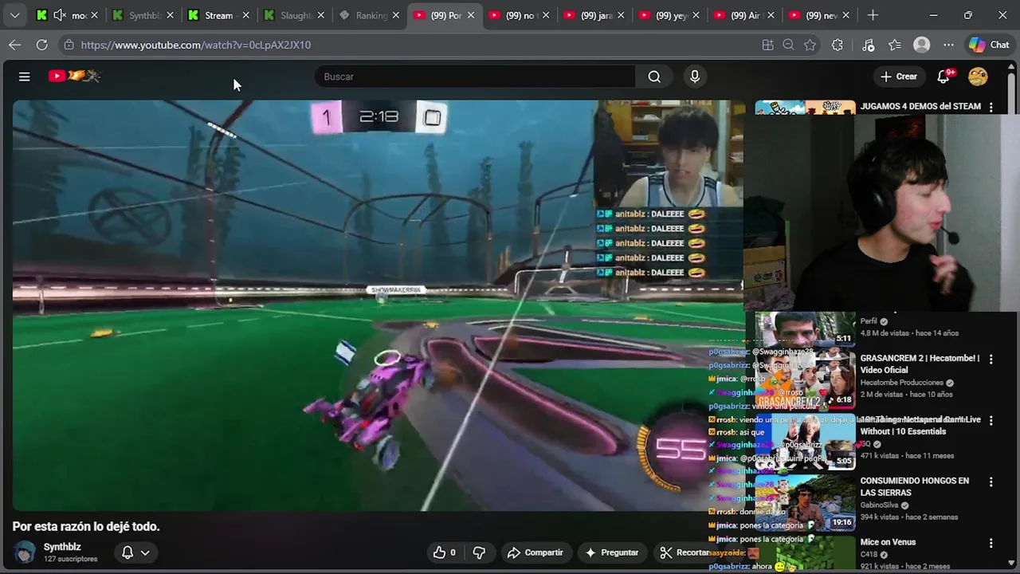
Task: Click the apps icon in address bar
Action: 767,45
